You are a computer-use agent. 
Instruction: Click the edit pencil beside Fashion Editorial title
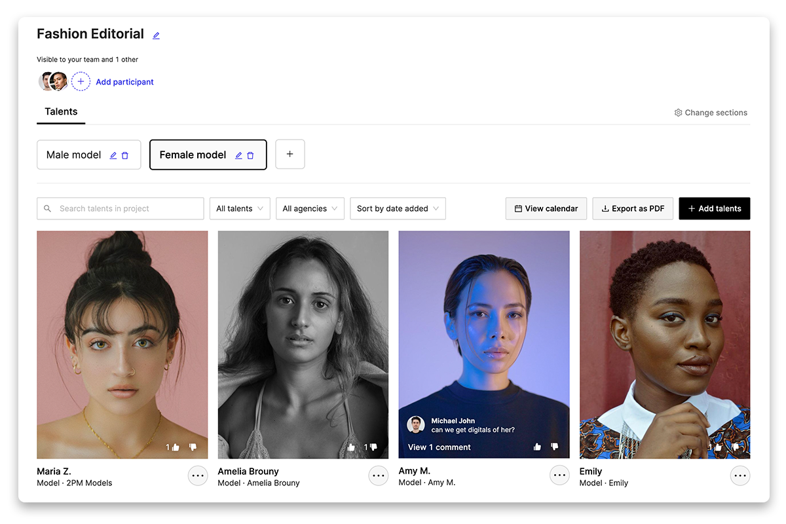click(x=156, y=35)
